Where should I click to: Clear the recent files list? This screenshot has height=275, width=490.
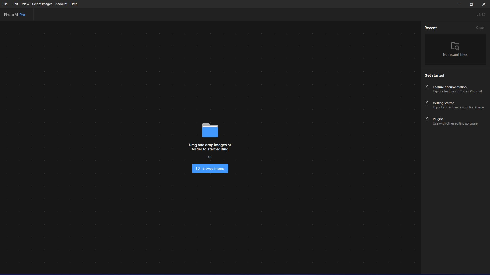tap(480, 28)
